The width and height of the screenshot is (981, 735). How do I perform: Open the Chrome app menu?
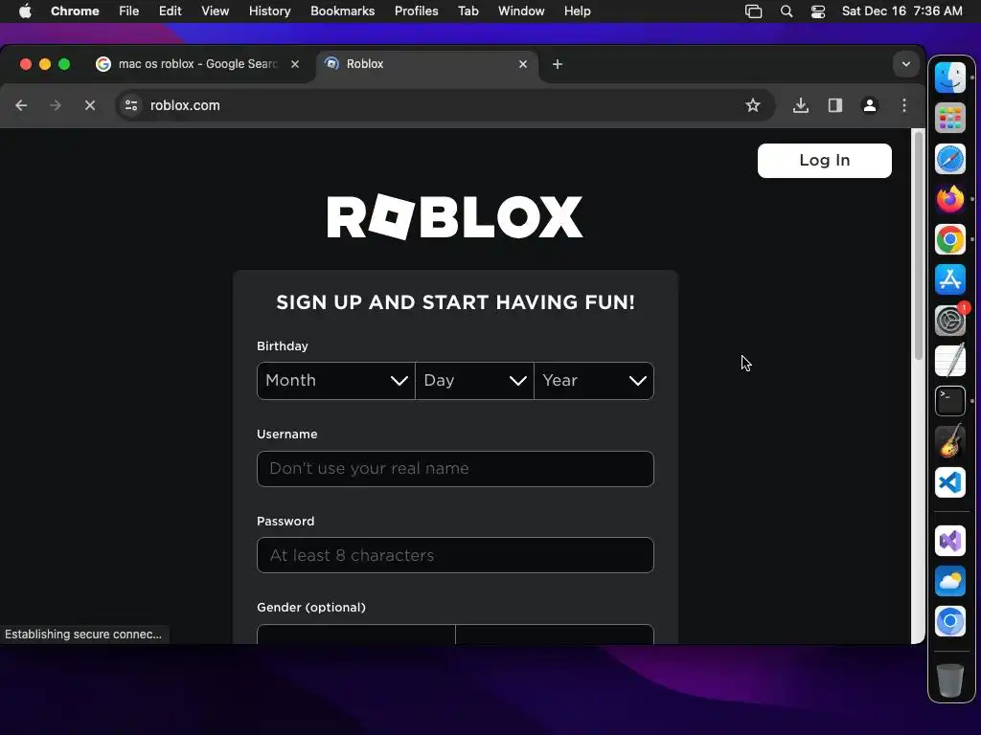tap(75, 11)
